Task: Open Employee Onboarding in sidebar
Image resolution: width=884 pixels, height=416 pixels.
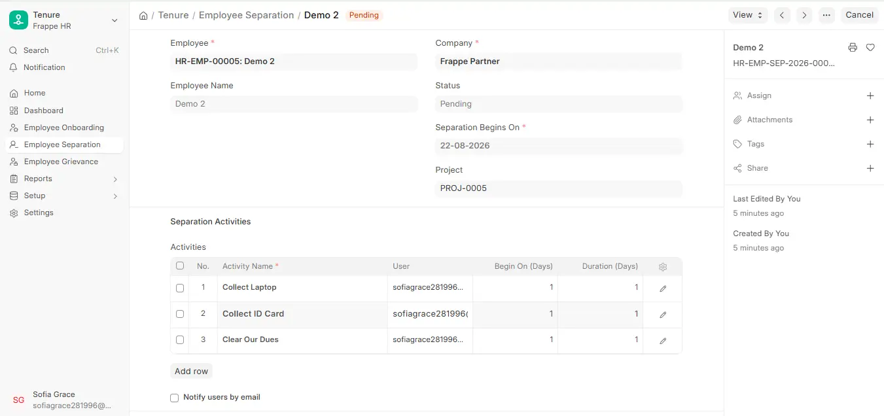Action: pos(64,128)
